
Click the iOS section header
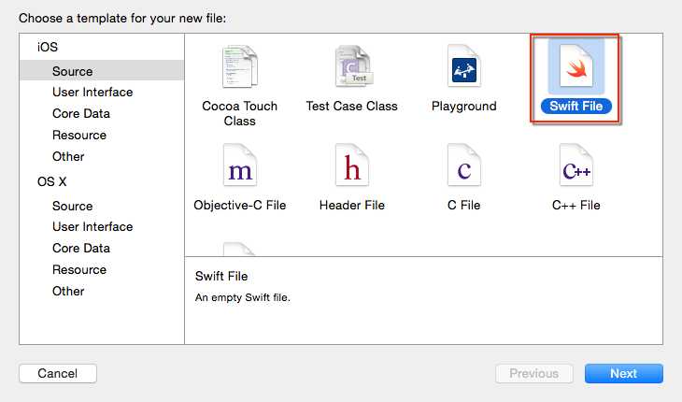pos(48,47)
